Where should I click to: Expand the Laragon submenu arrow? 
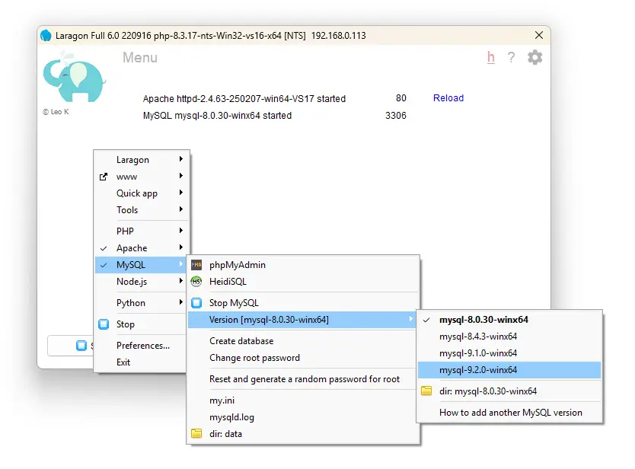tap(181, 159)
